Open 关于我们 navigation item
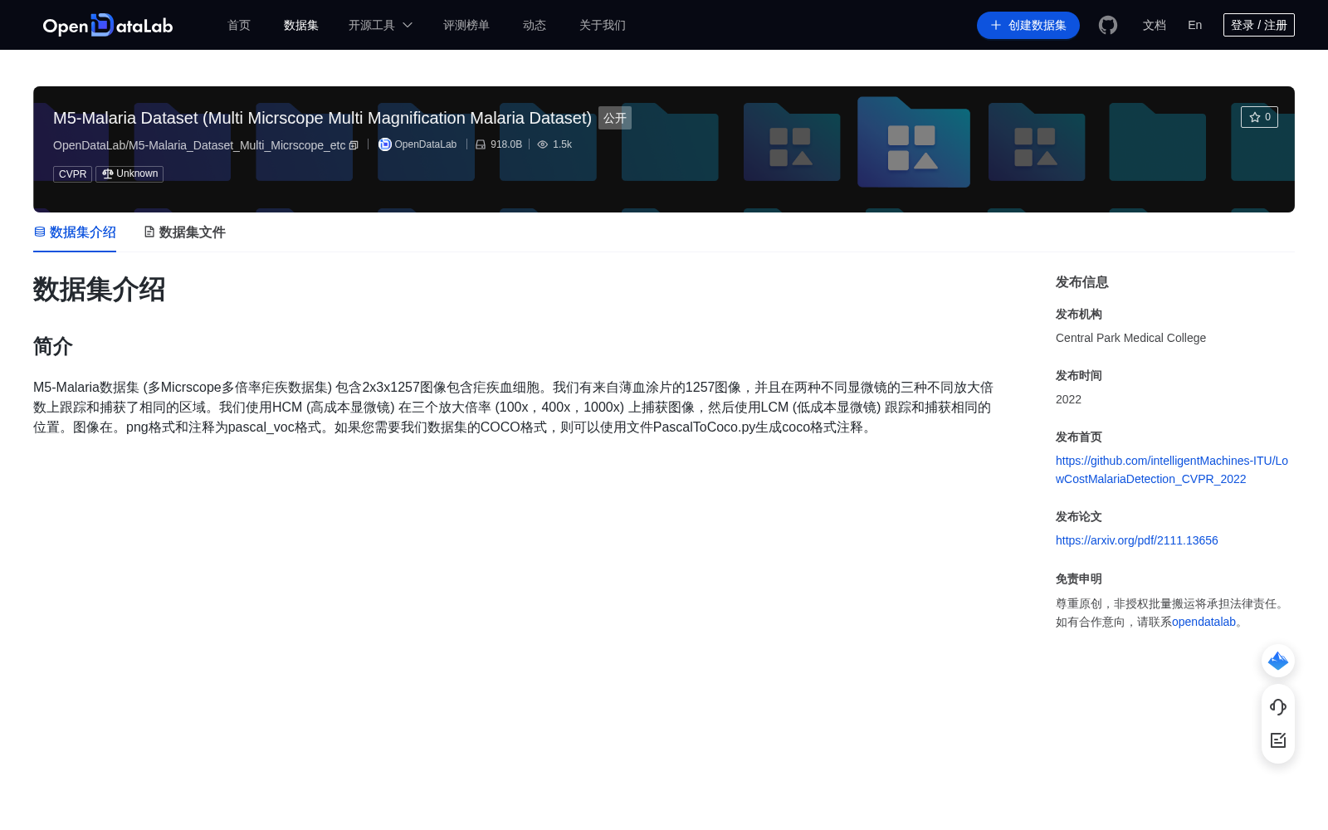Image resolution: width=1328 pixels, height=830 pixels. pos(603,25)
